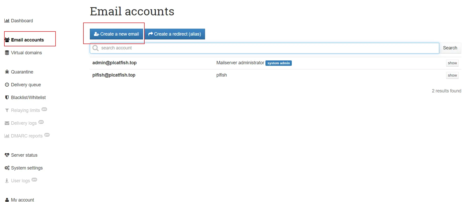
Task: Click the System settings gears icon
Action: 7,168
